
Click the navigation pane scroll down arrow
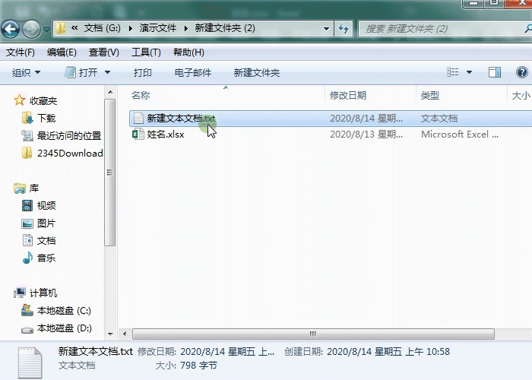pos(110,334)
